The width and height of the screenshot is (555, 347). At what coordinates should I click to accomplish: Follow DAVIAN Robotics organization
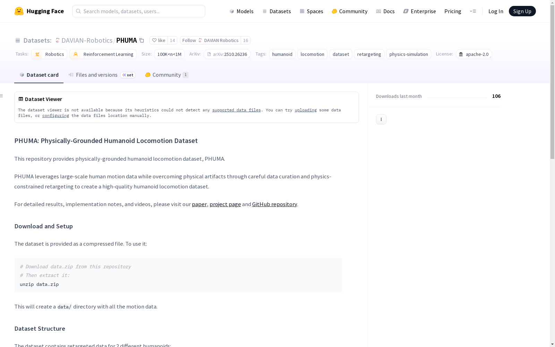(211, 40)
